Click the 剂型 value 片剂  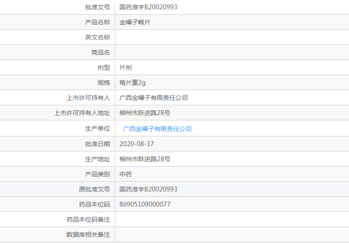pyautogui.click(x=125, y=68)
